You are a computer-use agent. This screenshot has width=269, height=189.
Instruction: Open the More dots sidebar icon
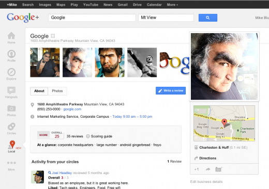(x=11, y=163)
